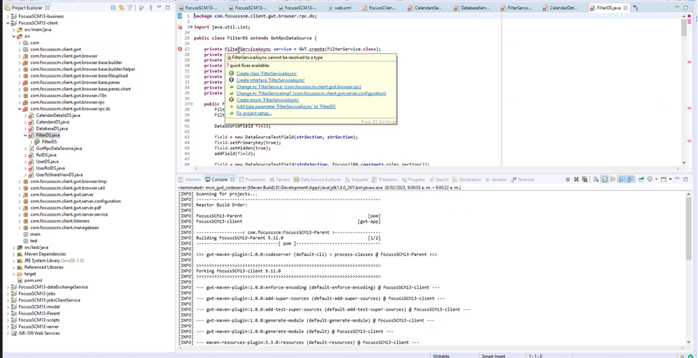Remove all terminated launches in Console
Screen dimensions: 698x358
[x=584, y=179]
